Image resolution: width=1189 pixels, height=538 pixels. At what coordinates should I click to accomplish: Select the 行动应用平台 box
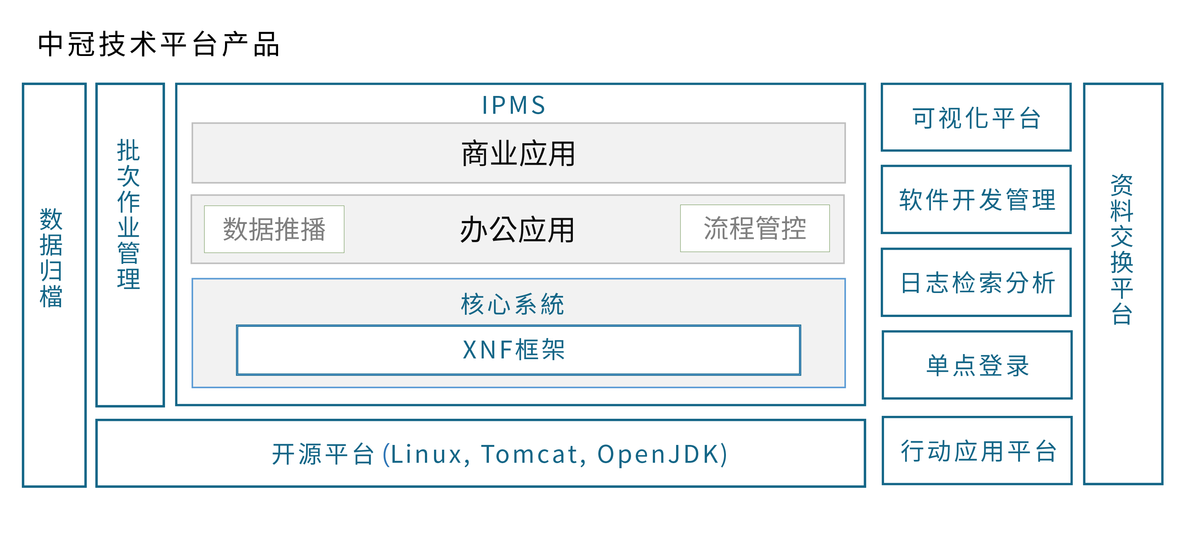(977, 450)
